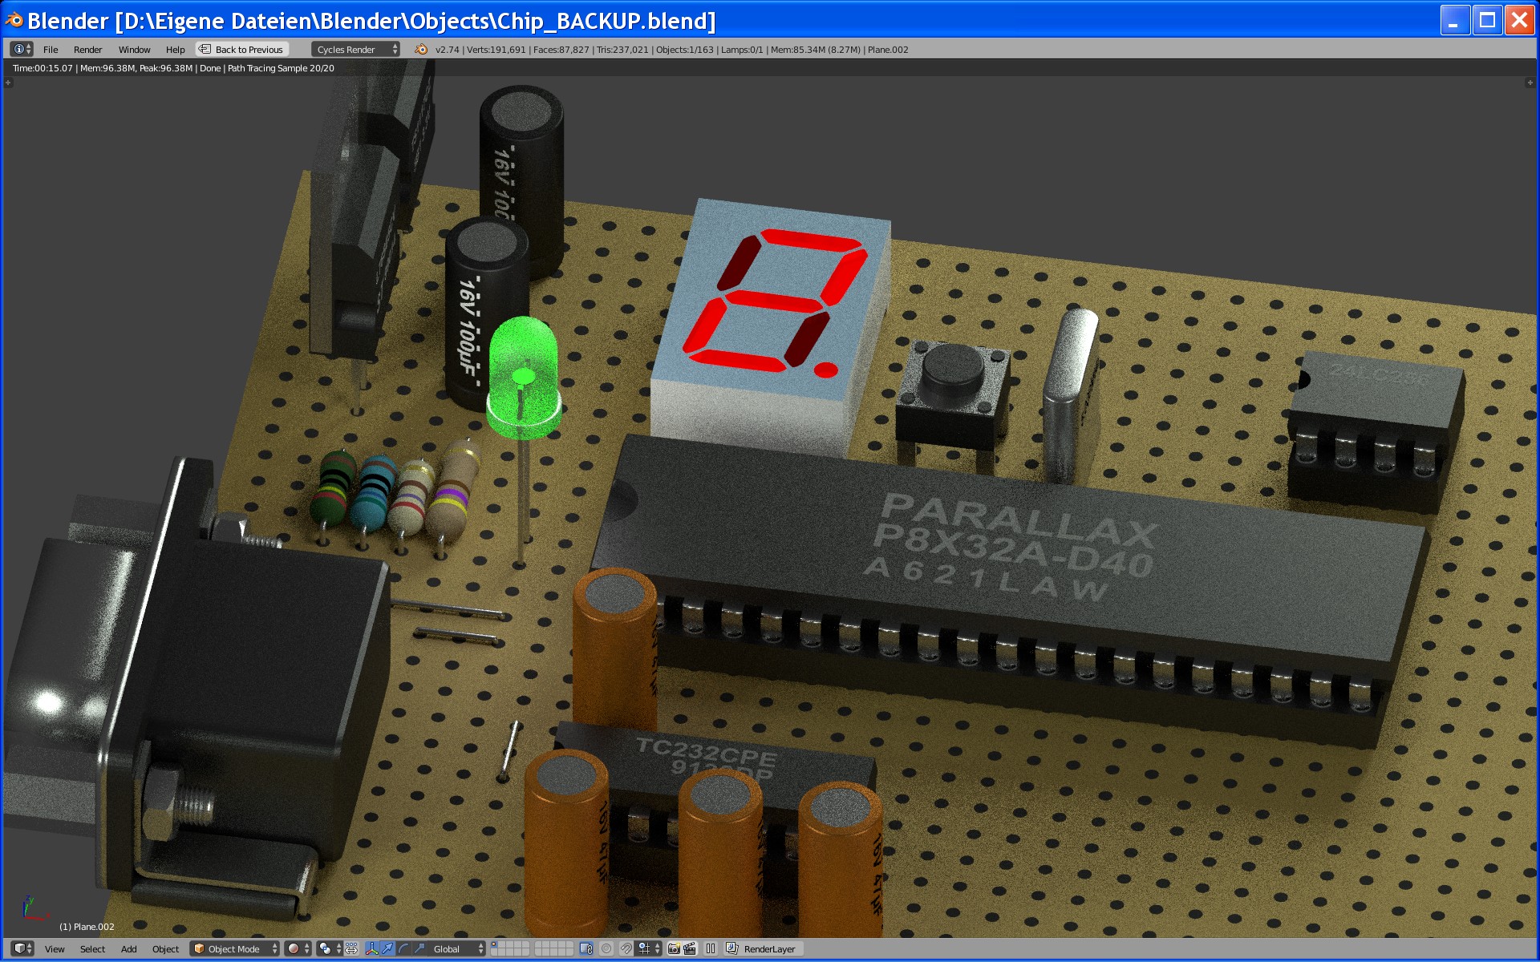This screenshot has width=1540, height=962.
Task: Click the pivot point selector icon
Action: tap(326, 948)
